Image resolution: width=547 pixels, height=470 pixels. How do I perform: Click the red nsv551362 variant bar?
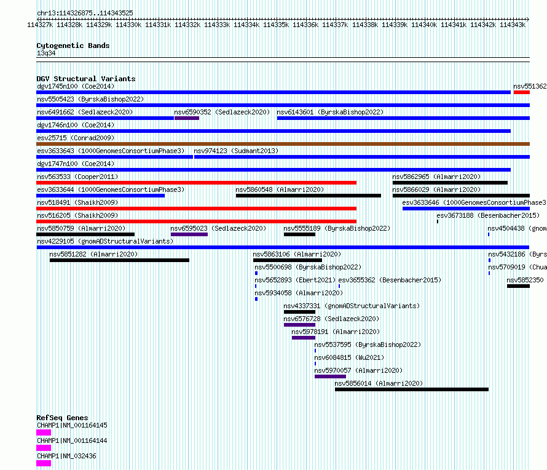[522, 92]
